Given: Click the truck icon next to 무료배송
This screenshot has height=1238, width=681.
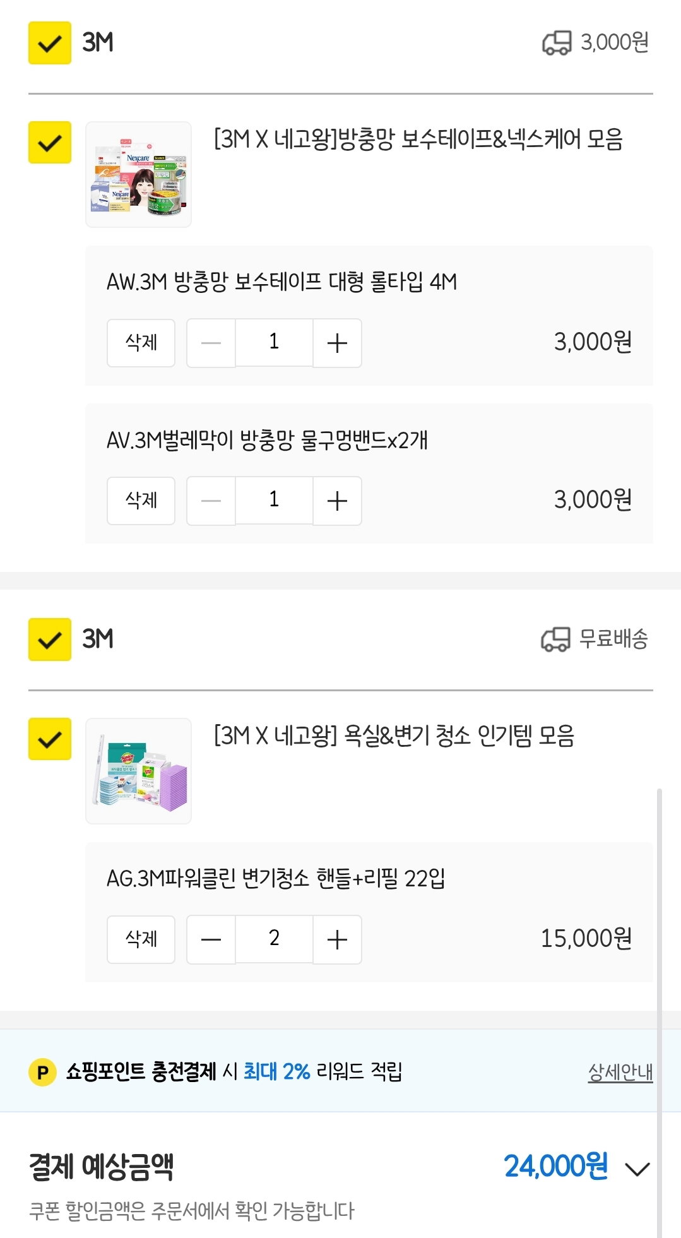Looking at the screenshot, I should tap(555, 639).
